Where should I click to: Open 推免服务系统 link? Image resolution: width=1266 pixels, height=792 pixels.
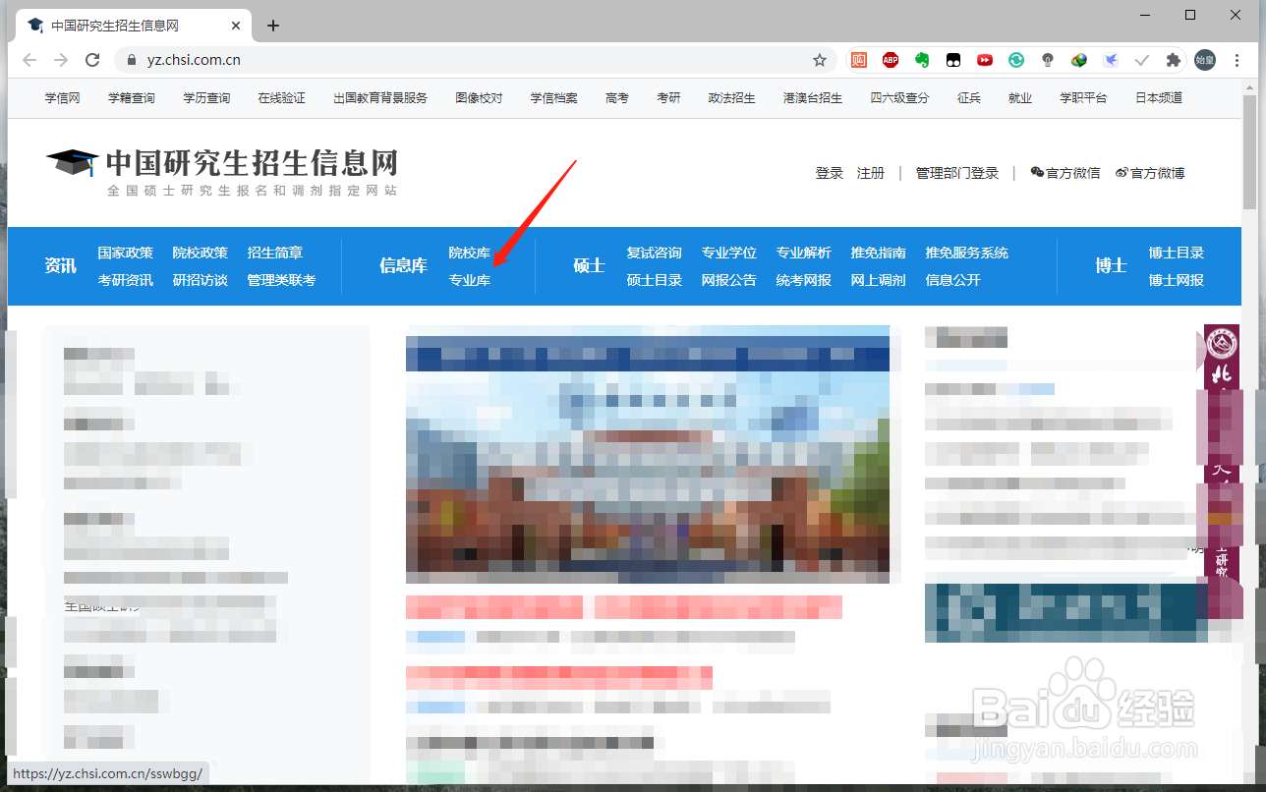[x=967, y=253]
